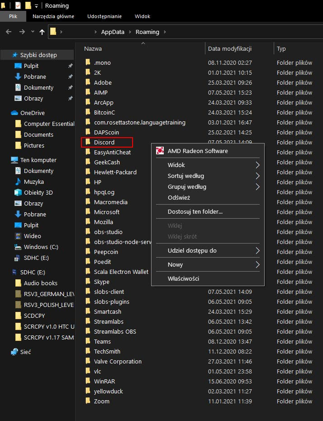Viewport: 323px width, 421px height.
Task: Click AppData breadcrumb in address bar
Action: point(113,32)
